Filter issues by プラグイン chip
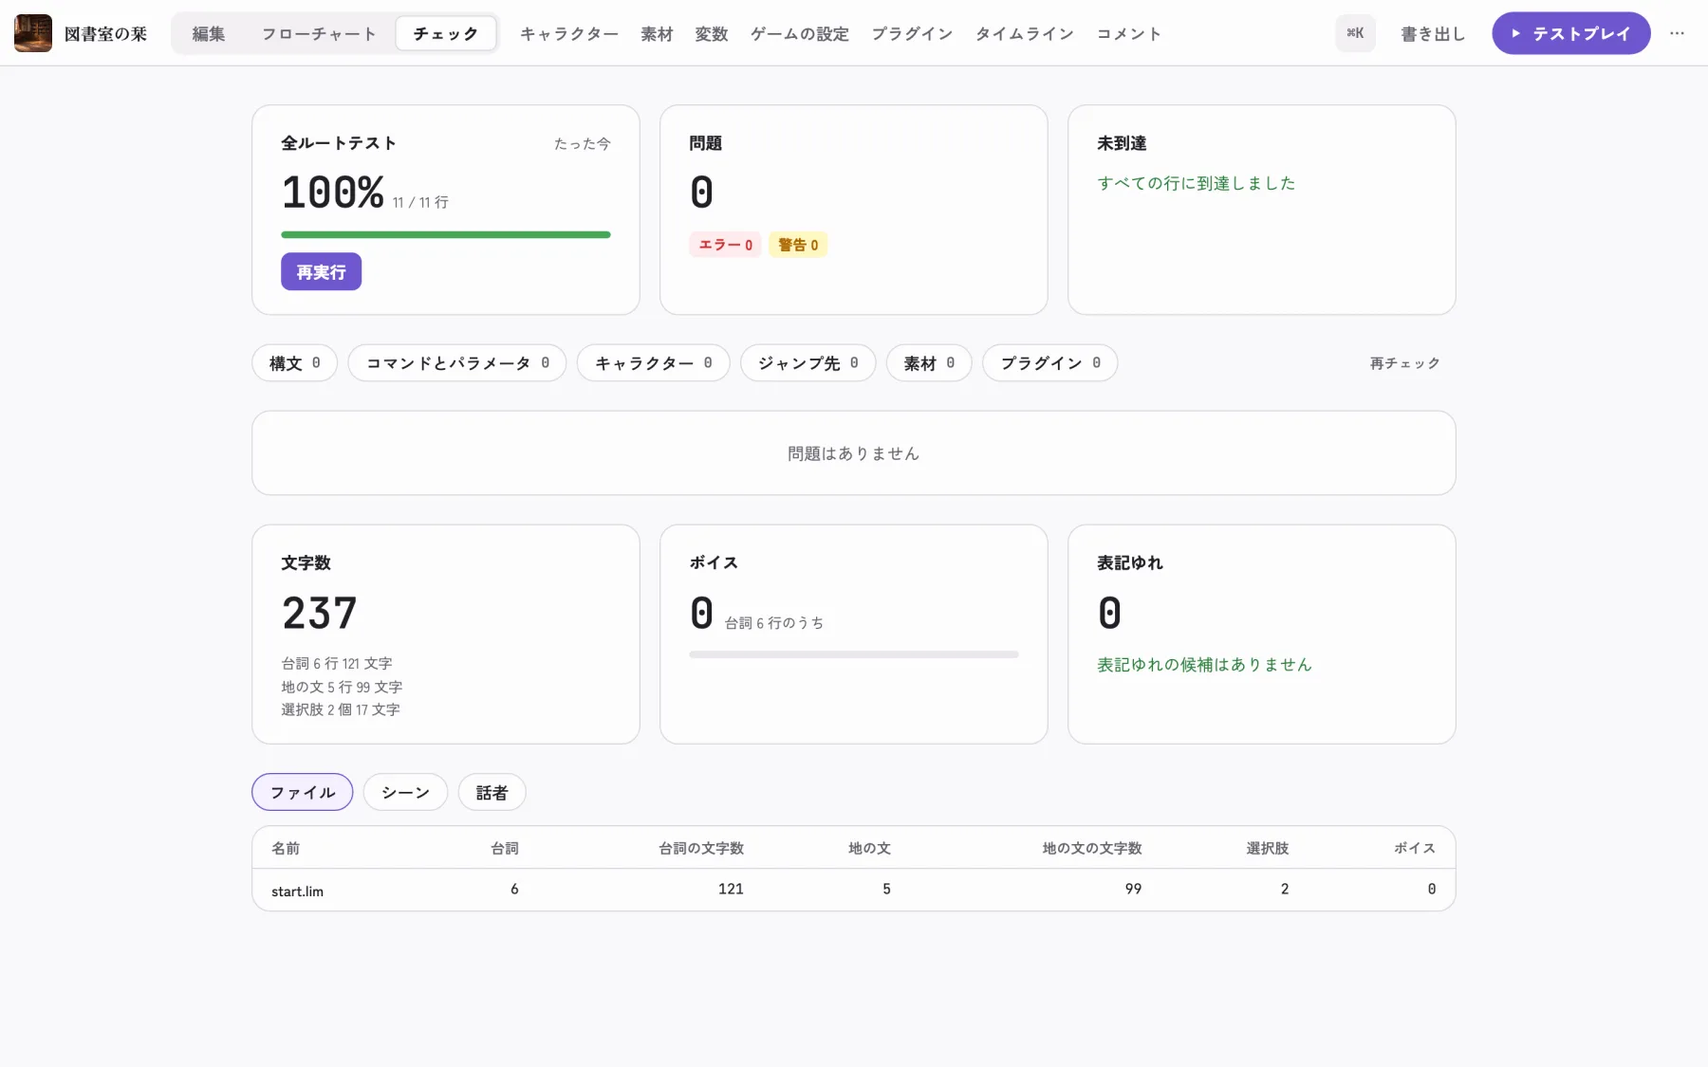 pyautogui.click(x=1050, y=363)
